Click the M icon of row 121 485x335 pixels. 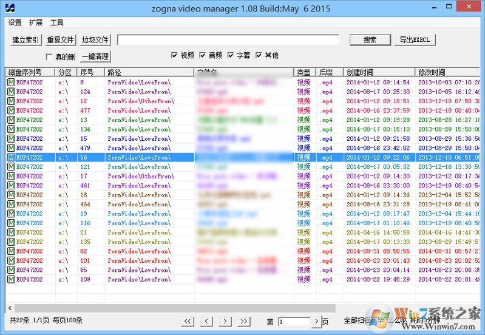point(11,166)
